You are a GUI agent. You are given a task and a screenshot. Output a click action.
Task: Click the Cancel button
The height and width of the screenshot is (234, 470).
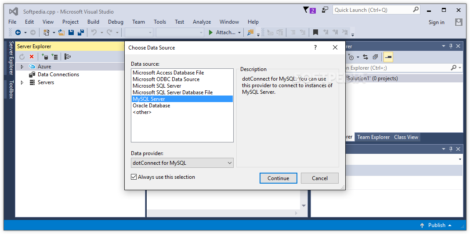tap(319, 178)
